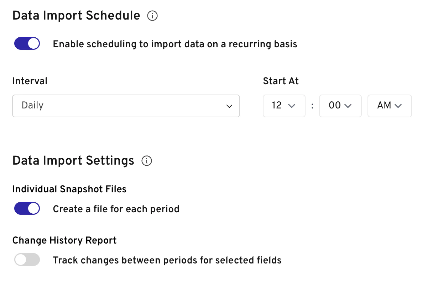
Task: Click the chevron on the hour selector
Action: point(292,106)
